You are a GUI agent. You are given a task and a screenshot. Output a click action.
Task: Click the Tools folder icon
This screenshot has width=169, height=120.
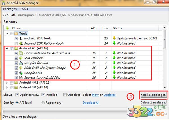point(16,34)
